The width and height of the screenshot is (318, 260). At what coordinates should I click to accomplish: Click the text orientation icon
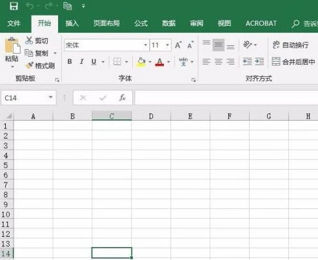point(247,45)
